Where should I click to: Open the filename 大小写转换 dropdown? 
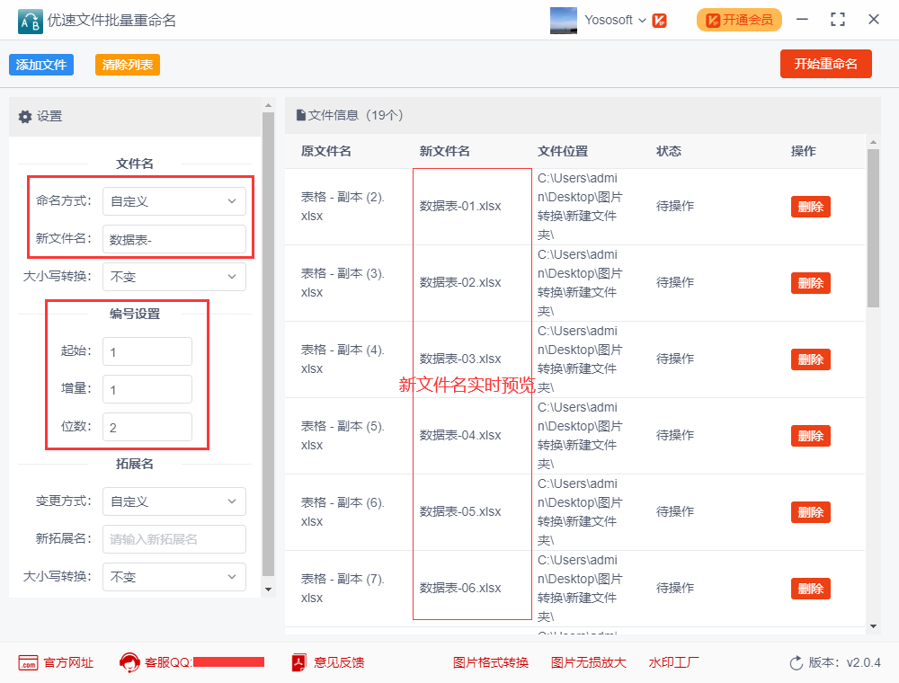click(174, 277)
